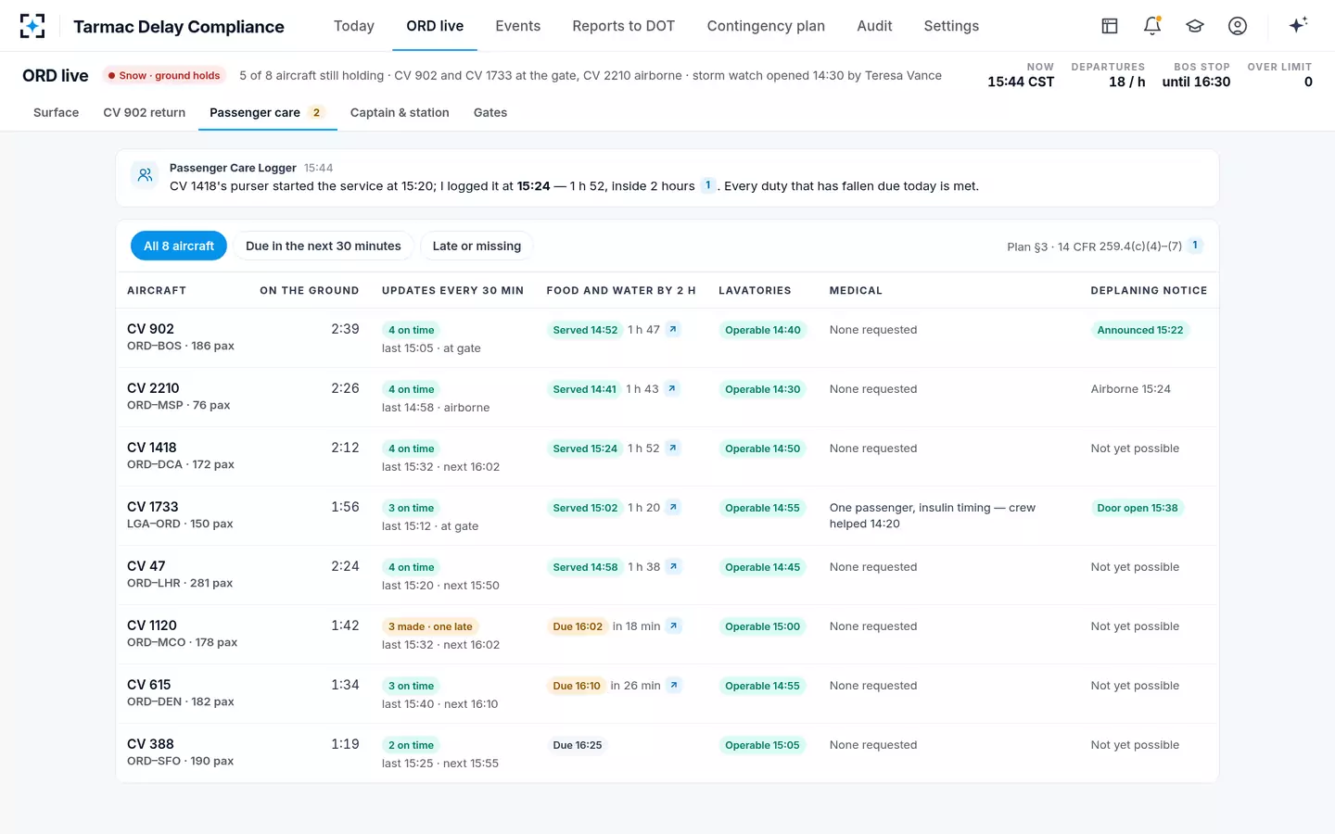
Task: Open CV 1120 food due link arrow
Action: (674, 625)
